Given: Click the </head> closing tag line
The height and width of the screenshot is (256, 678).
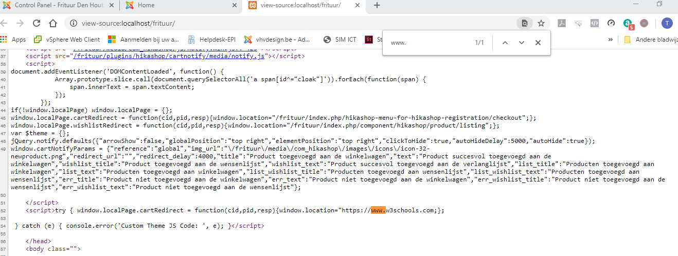Looking at the screenshot, I should 39,241.
